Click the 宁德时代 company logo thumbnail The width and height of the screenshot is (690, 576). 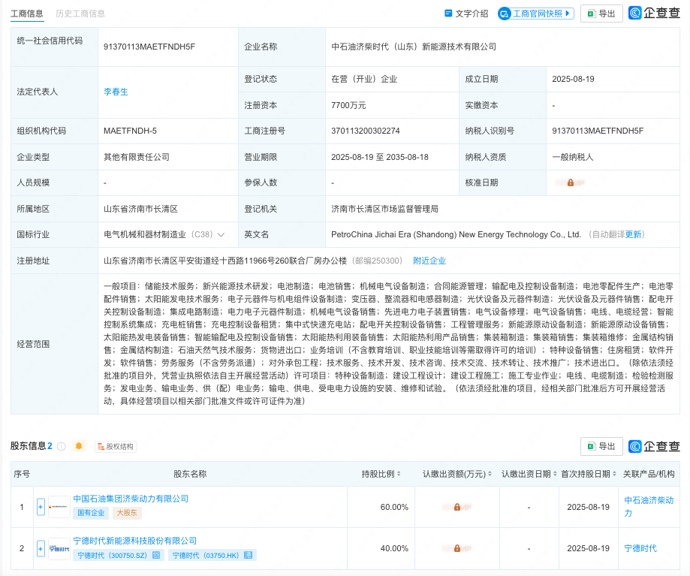pyautogui.click(x=59, y=549)
